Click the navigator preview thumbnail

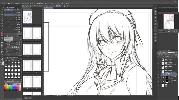click(x=169, y=21)
